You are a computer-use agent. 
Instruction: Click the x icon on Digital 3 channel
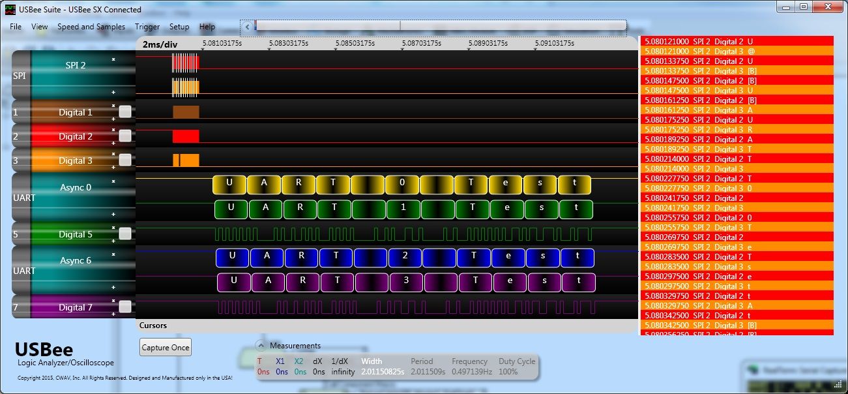click(113, 154)
